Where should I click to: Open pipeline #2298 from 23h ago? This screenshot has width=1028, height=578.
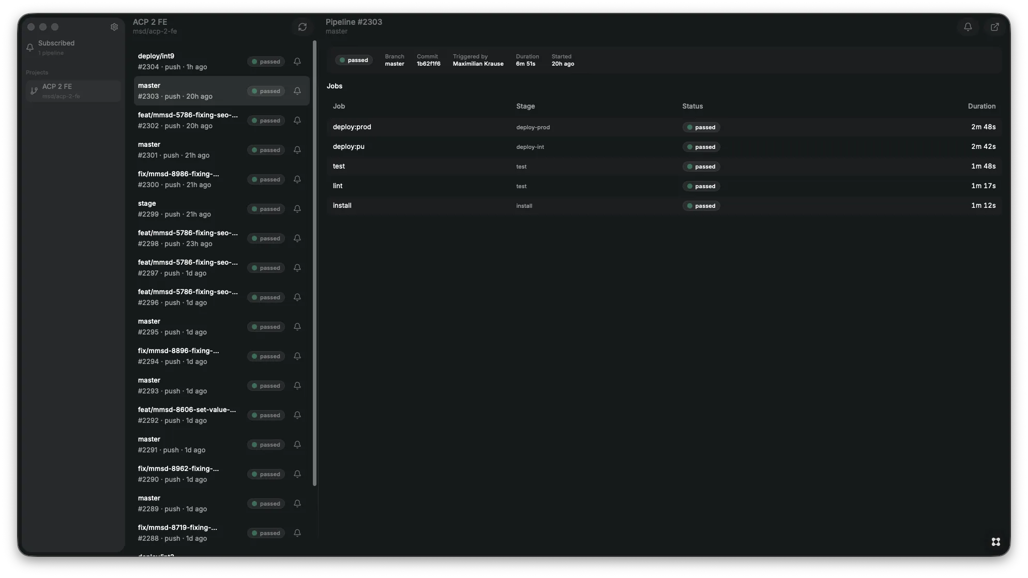[221, 238]
